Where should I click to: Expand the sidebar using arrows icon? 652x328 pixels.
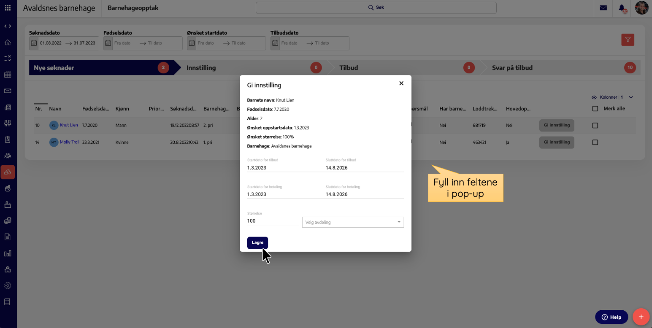click(x=8, y=26)
